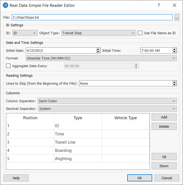Screen dimensions: 183x185
Task: Cancel the dialog
Action: click(x=167, y=178)
